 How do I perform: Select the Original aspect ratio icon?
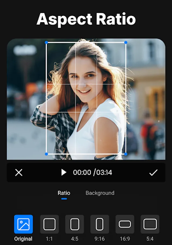[x=23, y=224]
